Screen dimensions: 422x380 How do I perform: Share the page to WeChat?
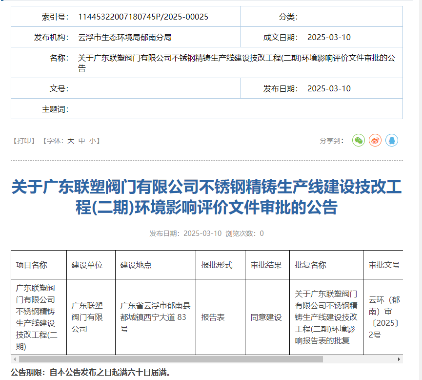pyautogui.click(x=359, y=140)
